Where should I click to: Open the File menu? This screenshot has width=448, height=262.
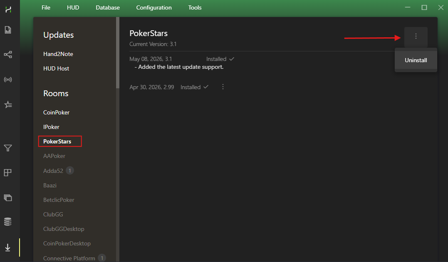pyautogui.click(x=46, y=8)
